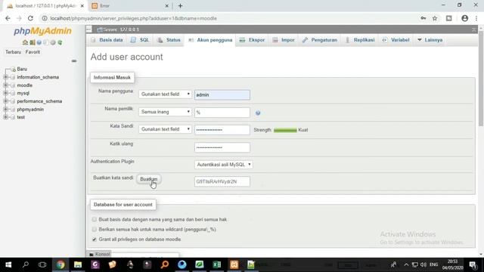The height and width of the screenshot is (272, 484).
Task: Click the Buatkan generate password button
Action: [x=148, y=179]
